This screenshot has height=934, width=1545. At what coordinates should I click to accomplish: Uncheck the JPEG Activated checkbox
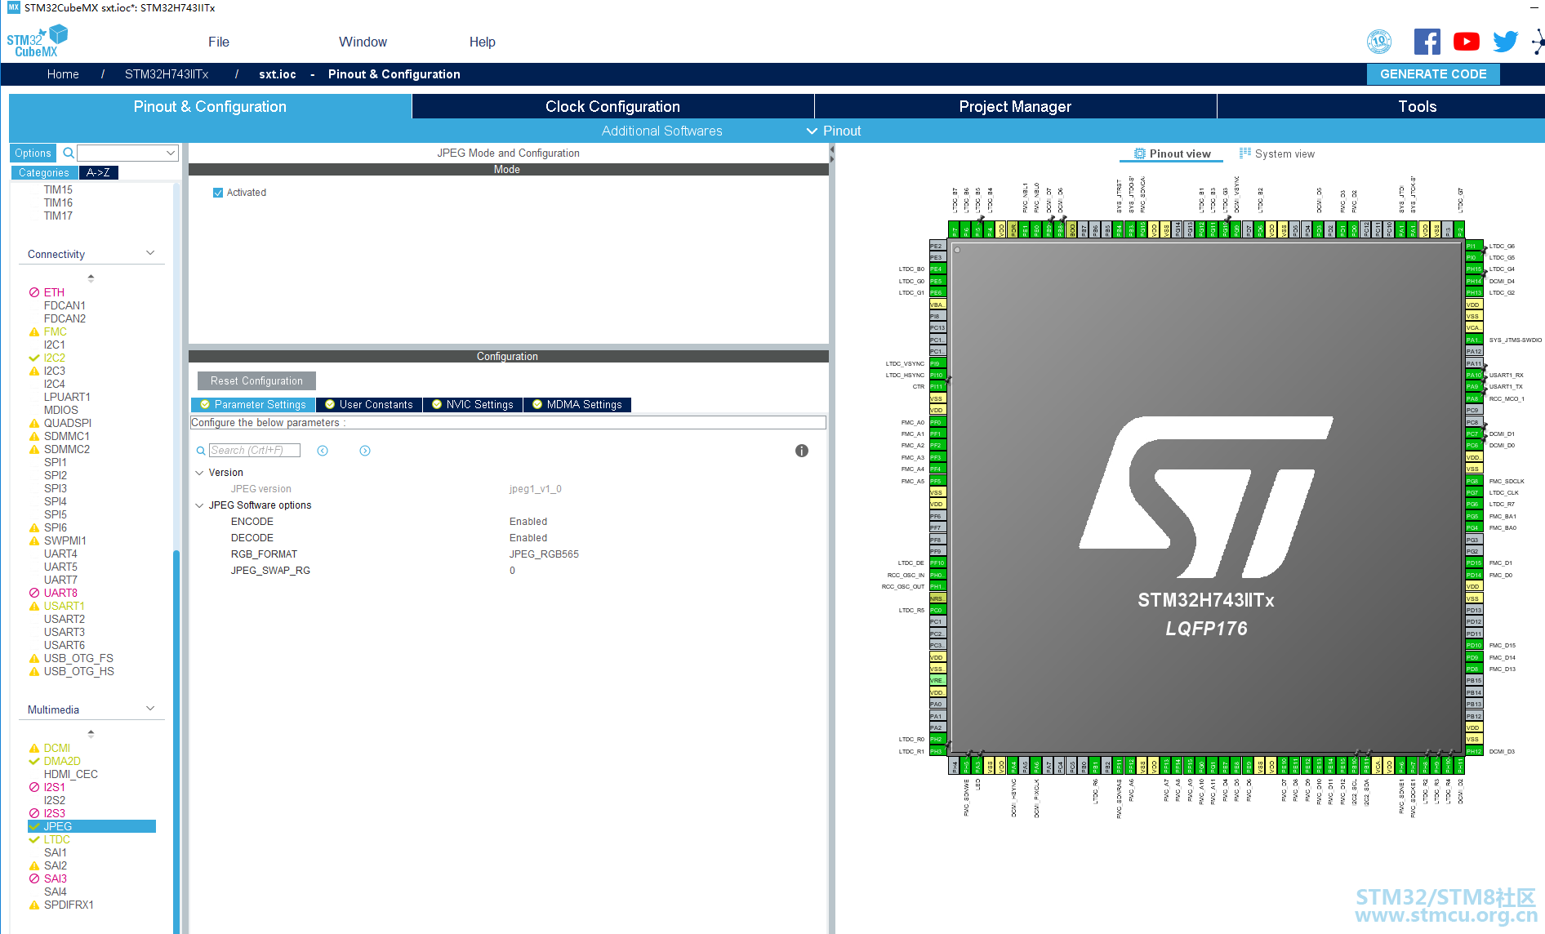tap(218, 193)
